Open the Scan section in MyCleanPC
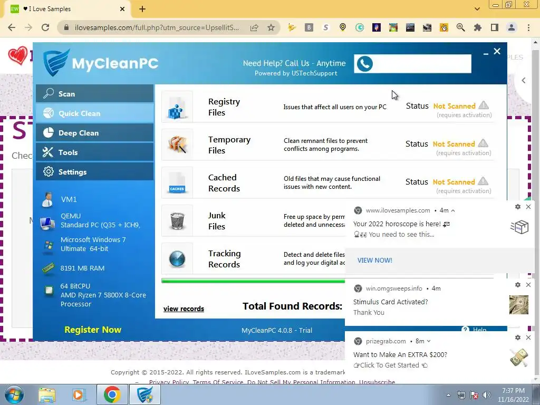Viewport: 540px width, 405px height. tap(94, 94)
